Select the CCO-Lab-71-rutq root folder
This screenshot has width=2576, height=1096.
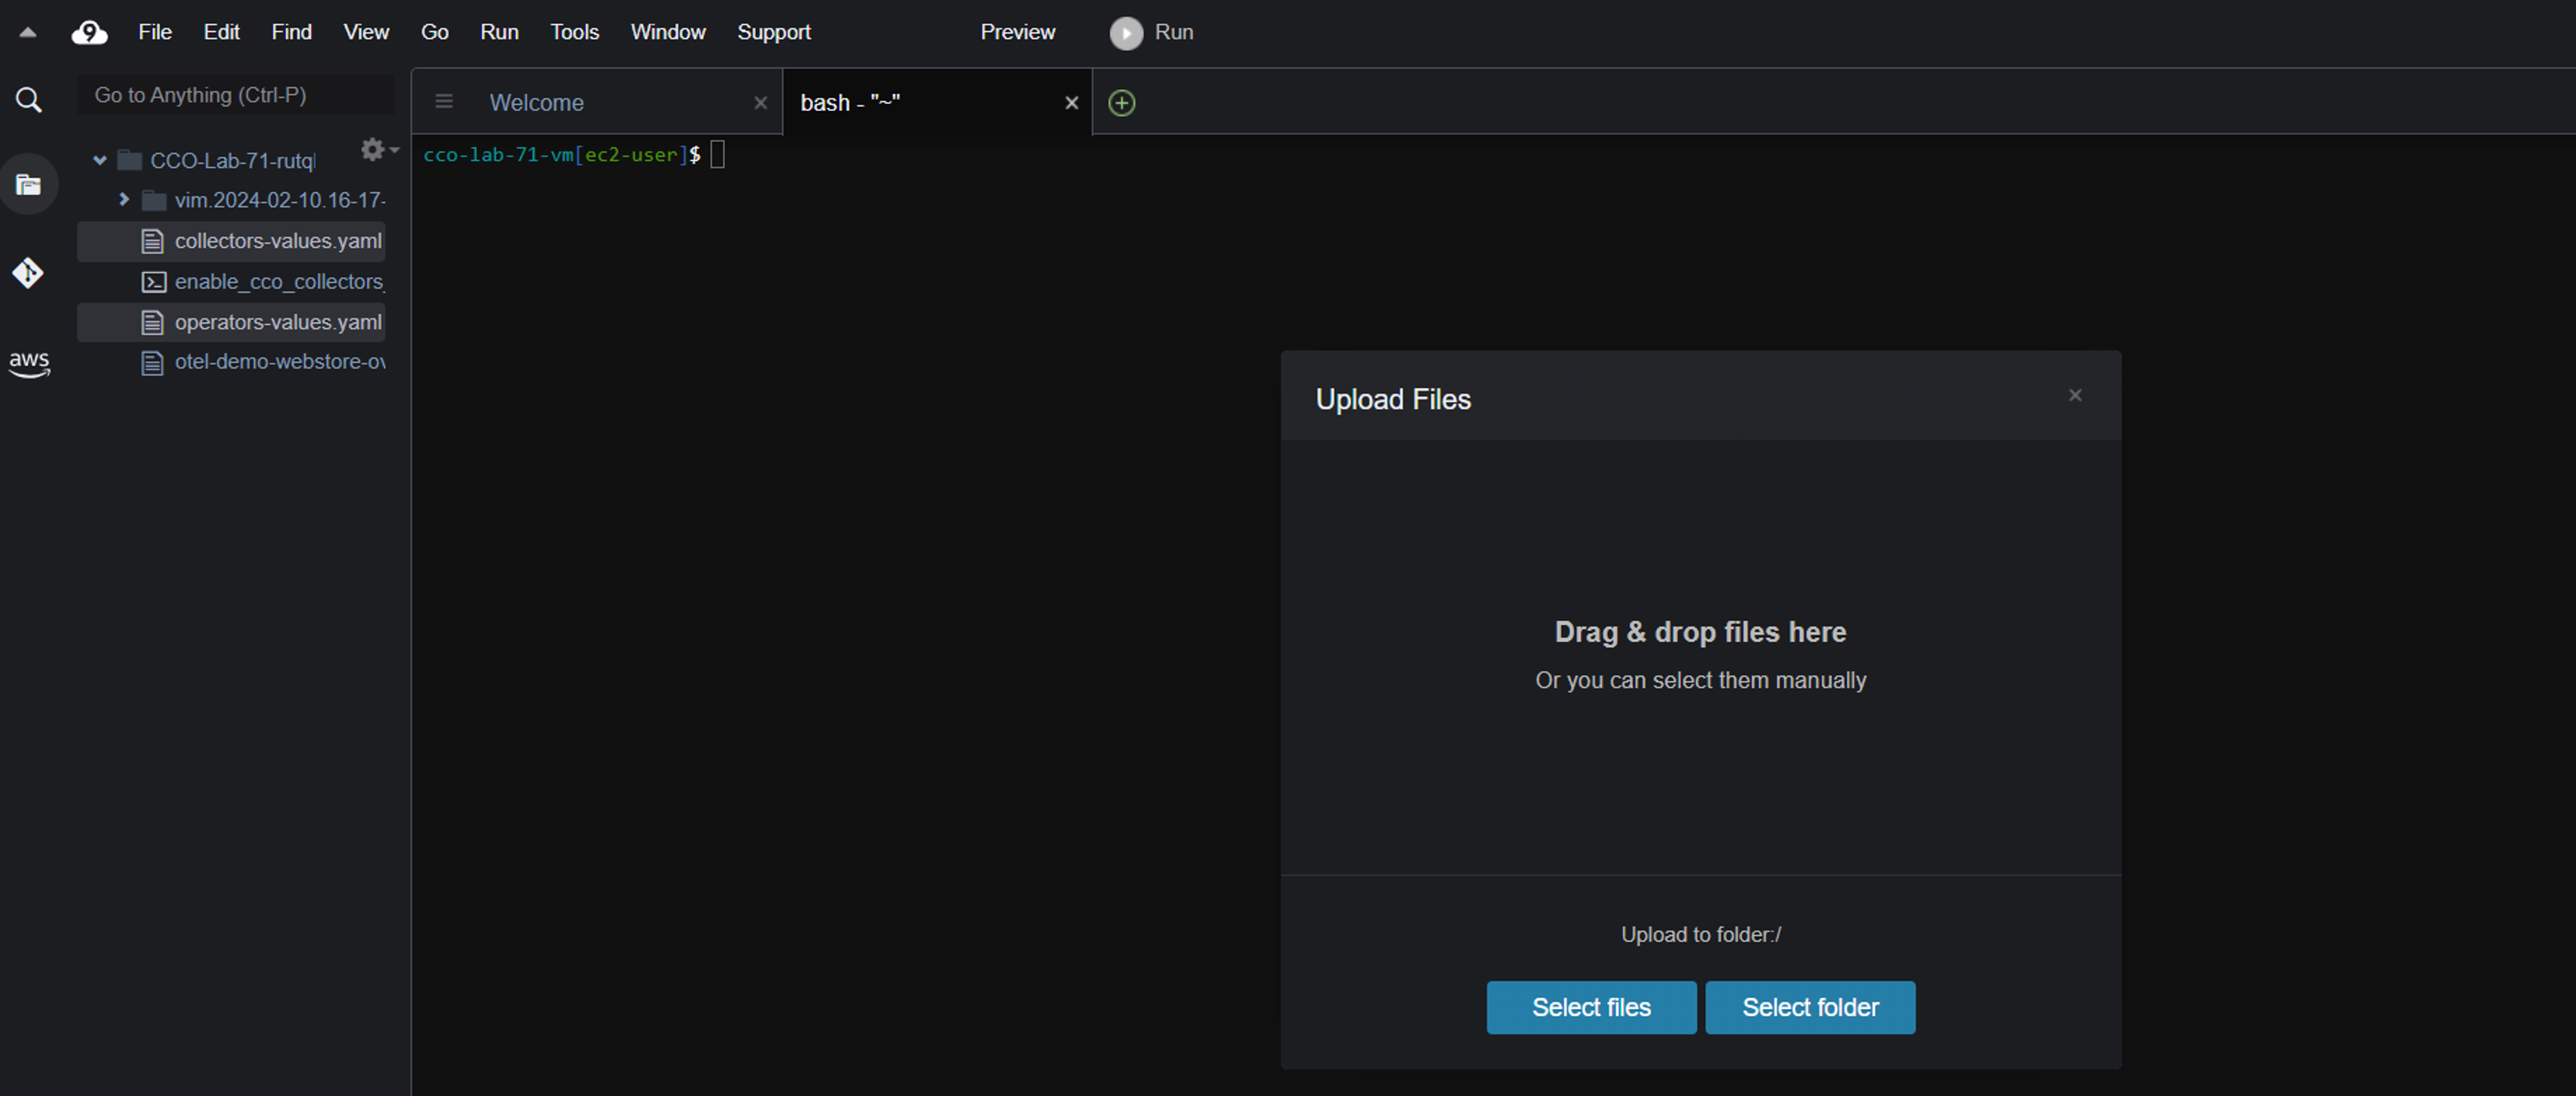232,161
